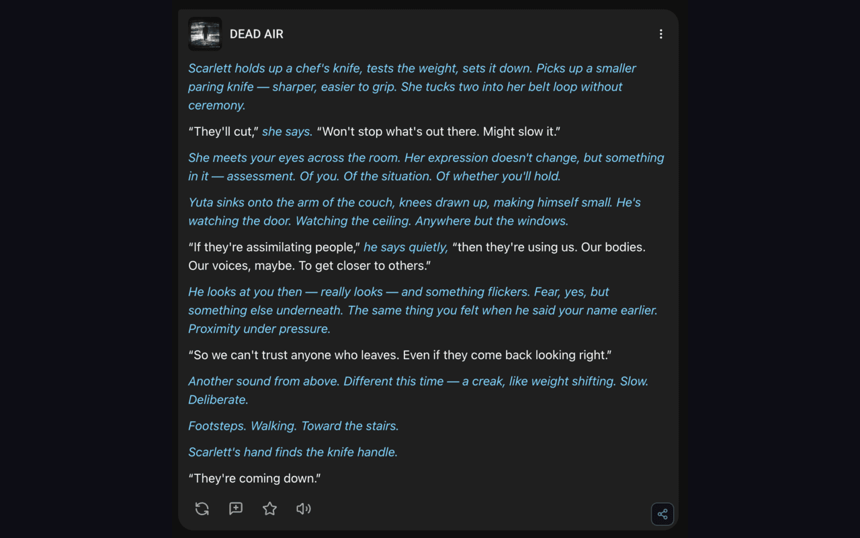Click the circular refresh icon in the footer
This screenshot has width=860, height=538.
(202, 508)
